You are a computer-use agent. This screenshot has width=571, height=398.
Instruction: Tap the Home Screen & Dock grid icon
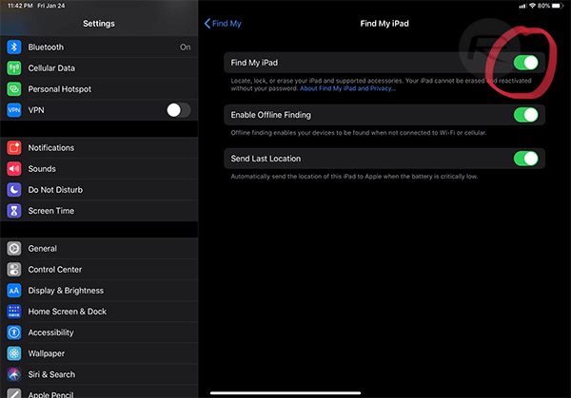click(14, 312)
